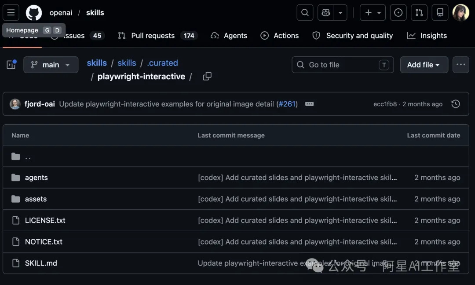Open pull request #261 link

pyautogui.click(x=287, y=104)
